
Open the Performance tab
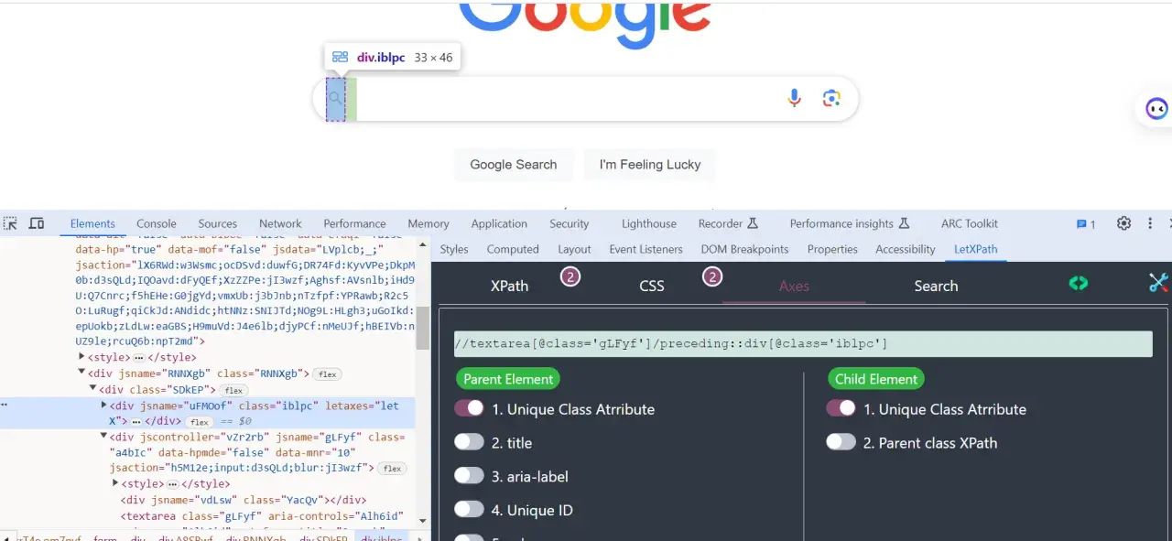click(354, 223)
